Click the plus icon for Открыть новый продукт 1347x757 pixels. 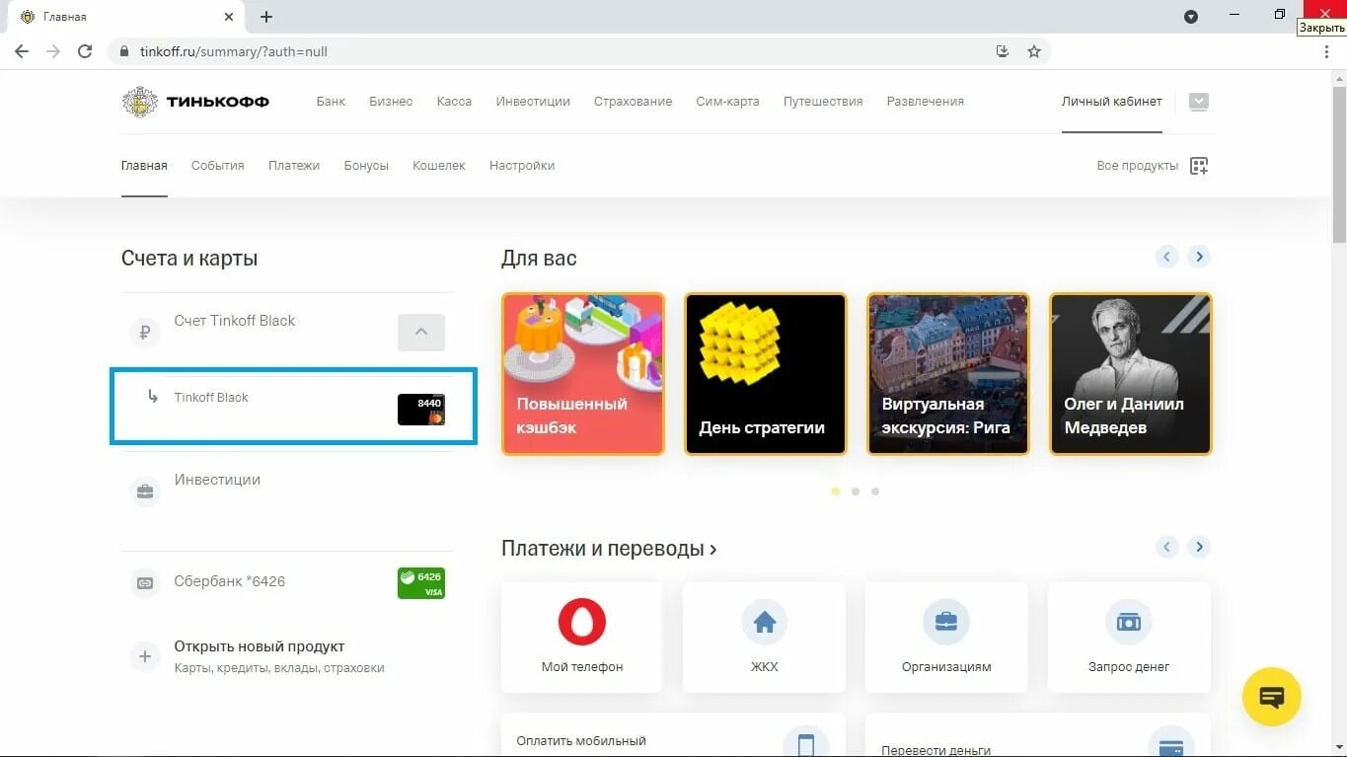145,656
